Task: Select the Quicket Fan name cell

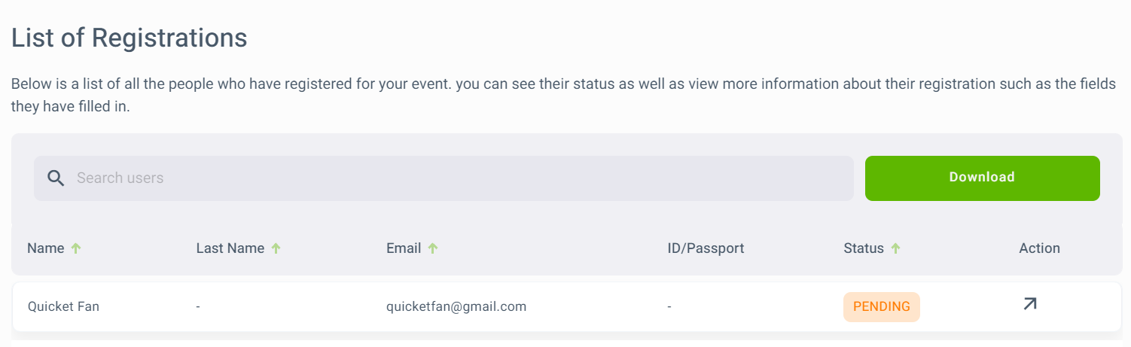Action: pyautogui.click(x=63, y=306)
